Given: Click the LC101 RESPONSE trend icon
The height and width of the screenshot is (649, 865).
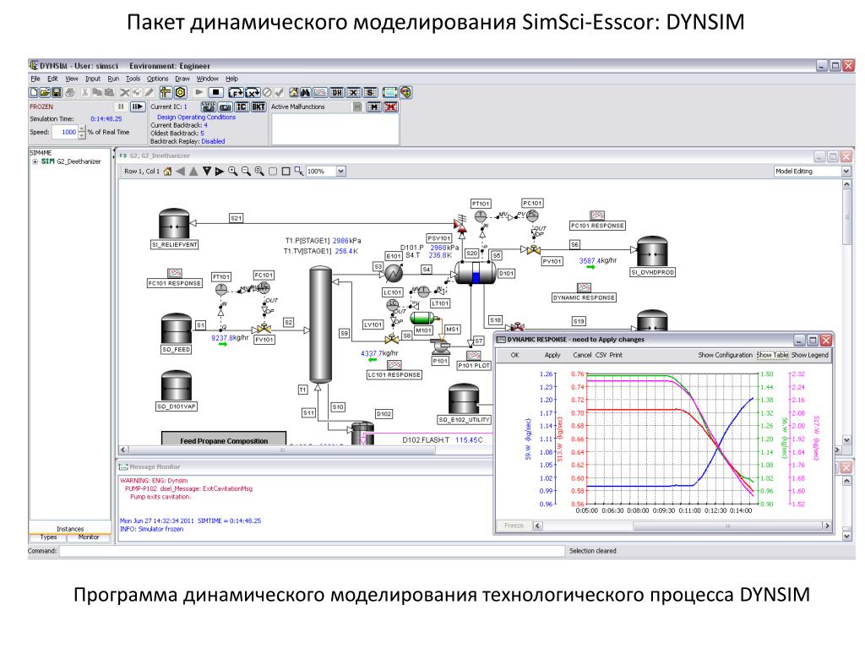Looking at the screenshot, I should point(394,365).
